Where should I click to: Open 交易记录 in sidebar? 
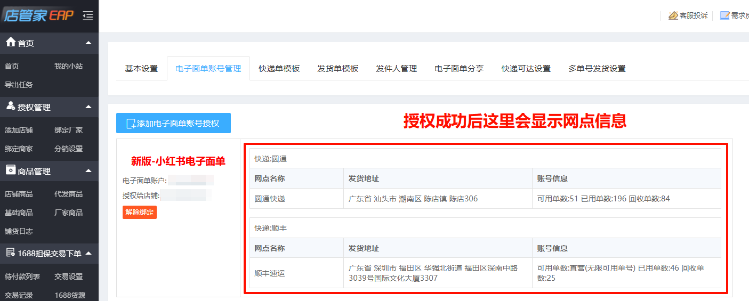pyautogui.click(x=19, y=295)
